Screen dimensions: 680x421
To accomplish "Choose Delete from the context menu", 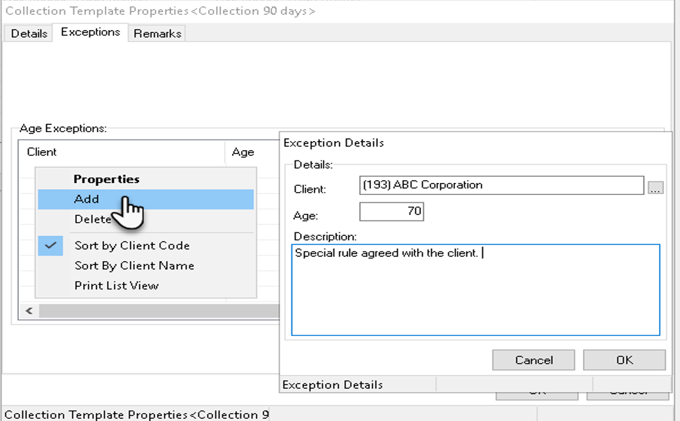I will coord(145,219).
